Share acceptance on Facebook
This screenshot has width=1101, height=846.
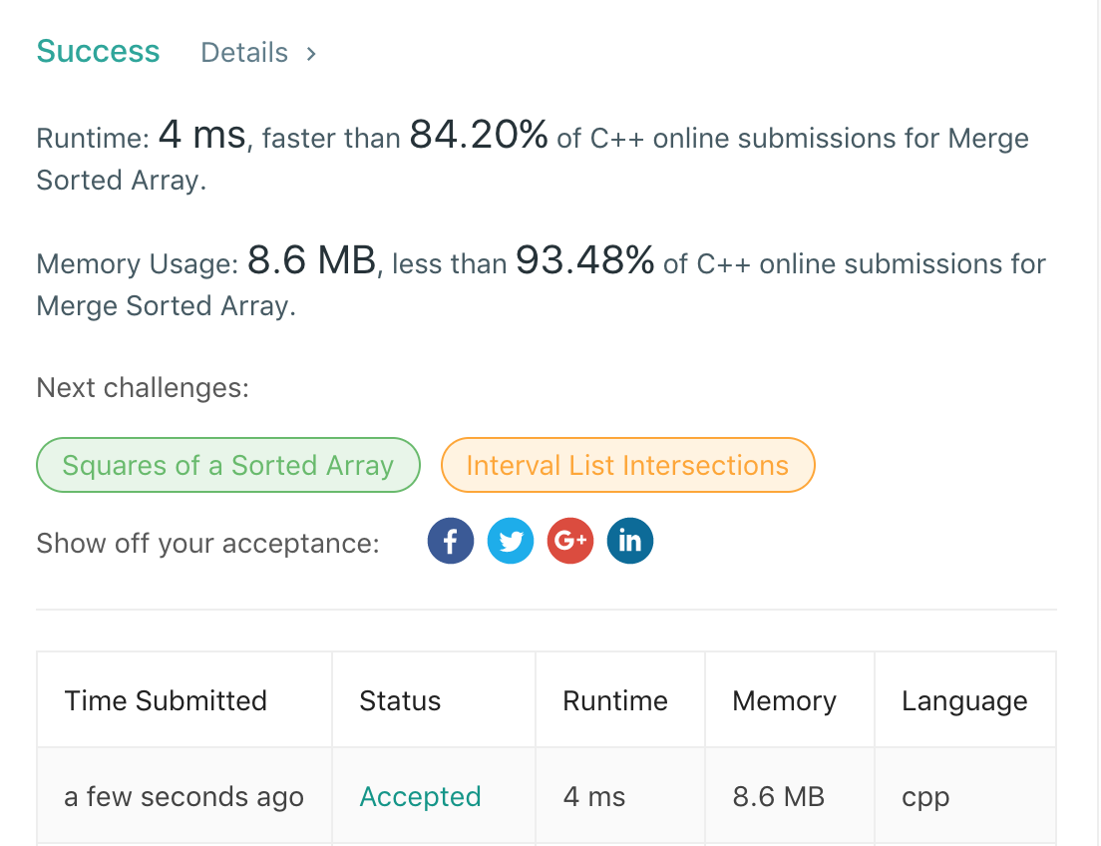point(450,542)
